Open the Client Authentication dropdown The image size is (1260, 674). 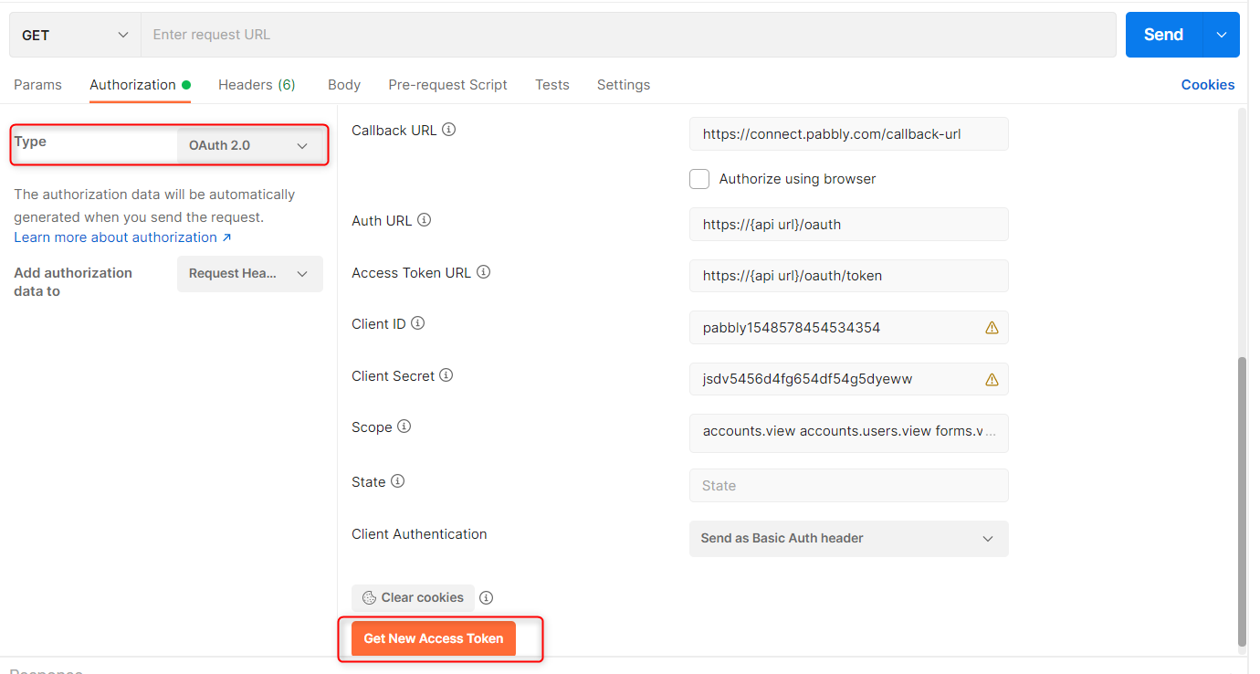848,538
